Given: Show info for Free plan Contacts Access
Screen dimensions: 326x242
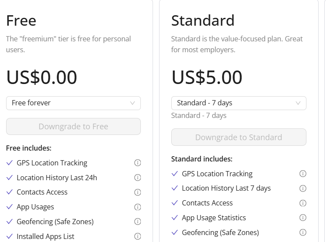Looking at the screenshot, I should [138, 192].
